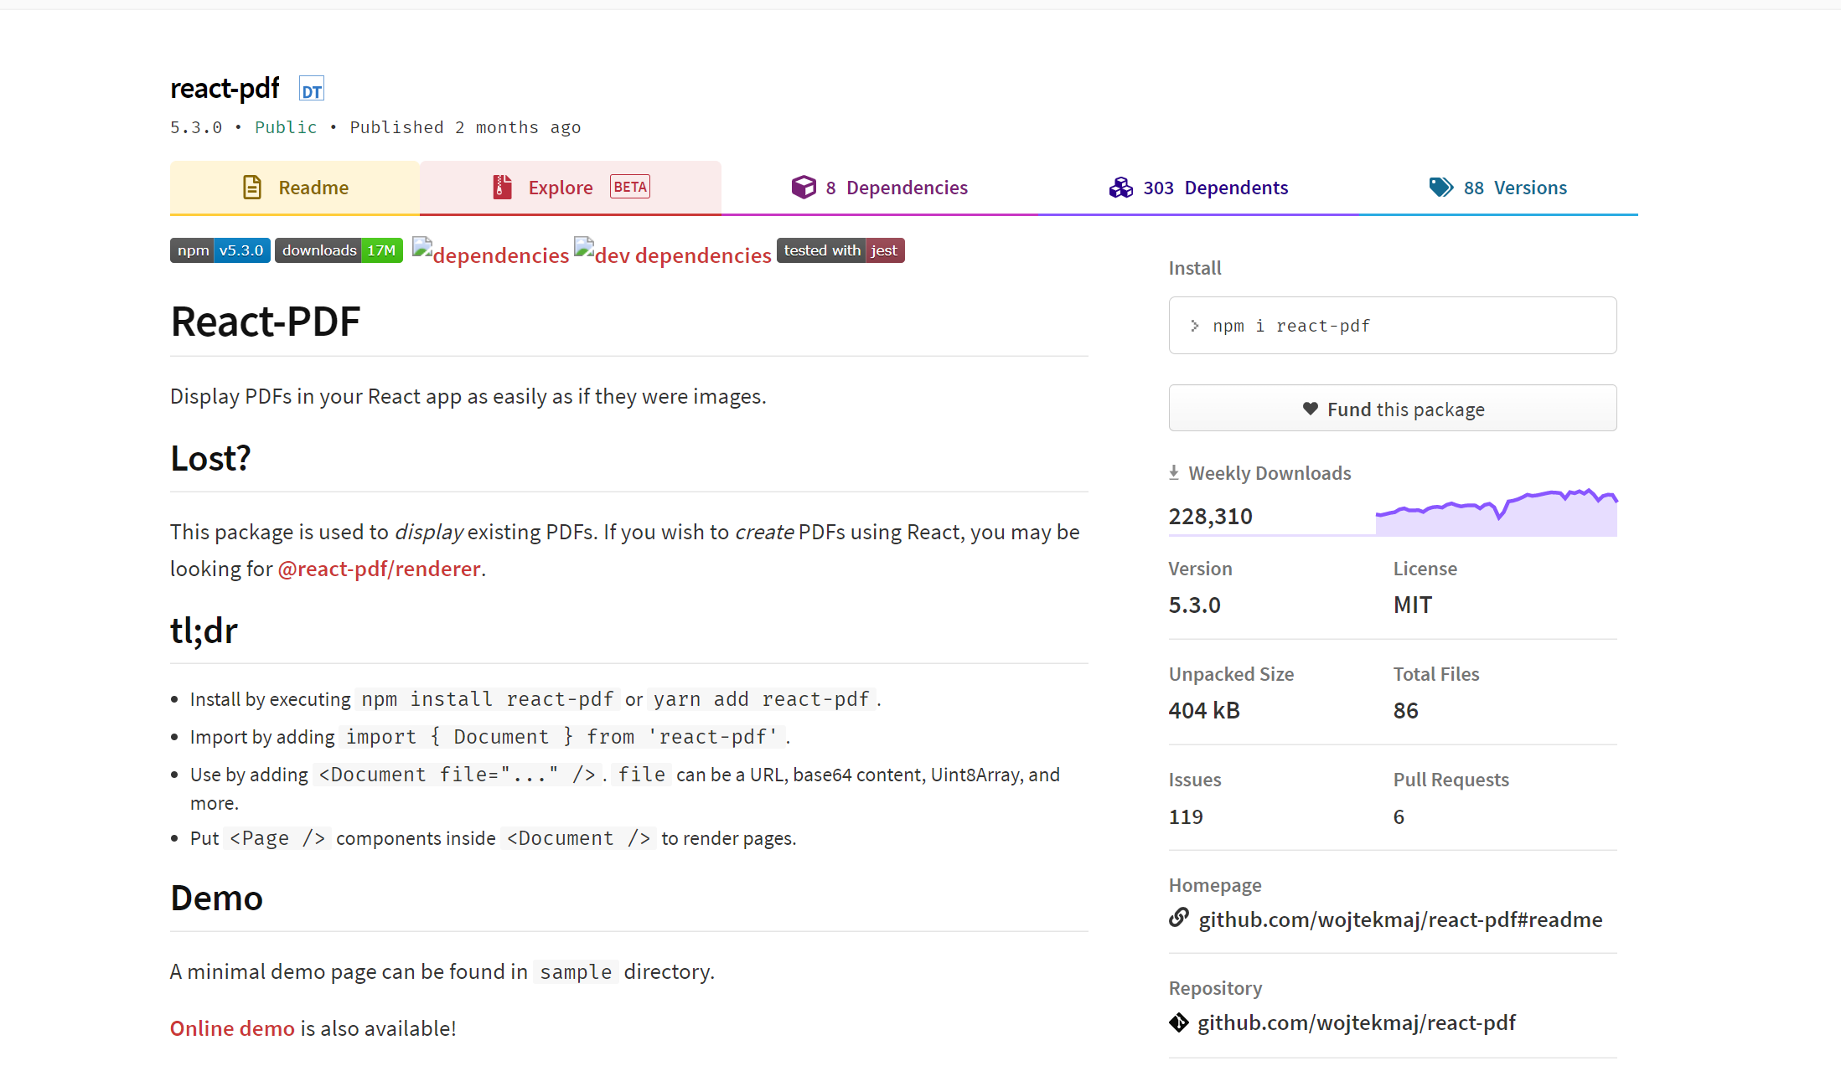
Task: Click the Demo heading
Action: click(x=216, y=898)
